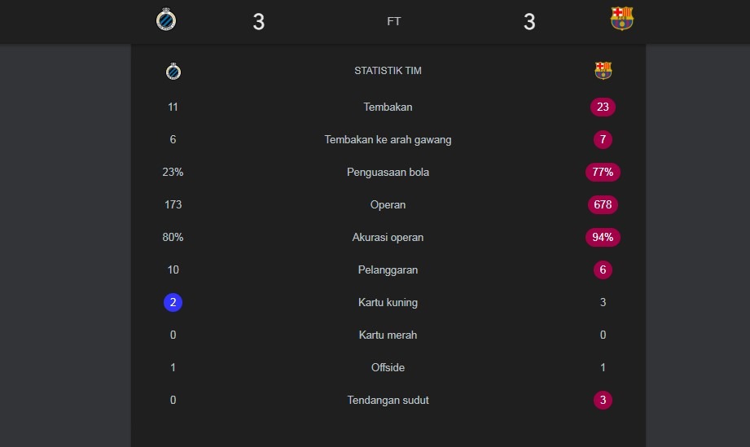Click Barcelona logo beside Statistik Tim

(x=603, y=71)
